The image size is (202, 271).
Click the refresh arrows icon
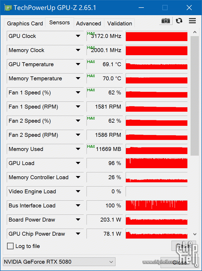click(179, 21)
